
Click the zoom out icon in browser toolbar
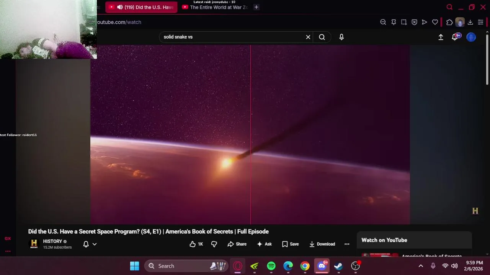(383, 22)
